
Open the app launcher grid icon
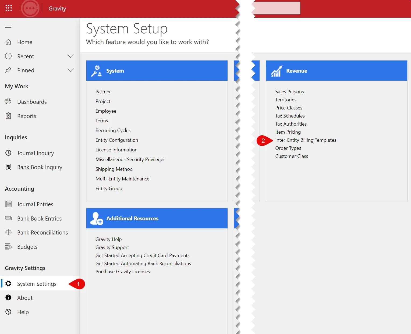[x=9, y=8]
